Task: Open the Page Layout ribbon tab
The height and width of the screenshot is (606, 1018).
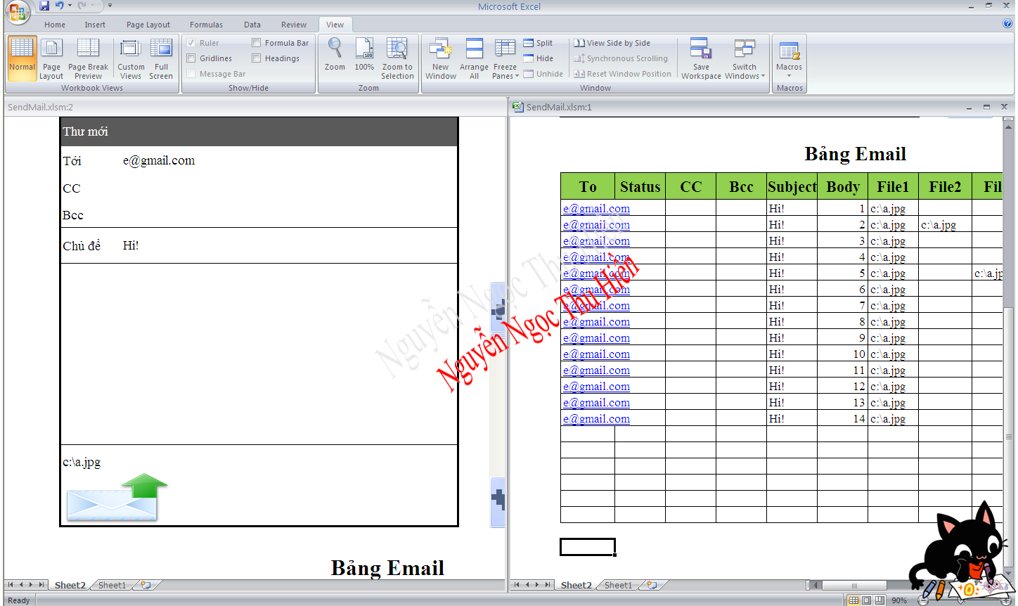Action: [148, 25]
